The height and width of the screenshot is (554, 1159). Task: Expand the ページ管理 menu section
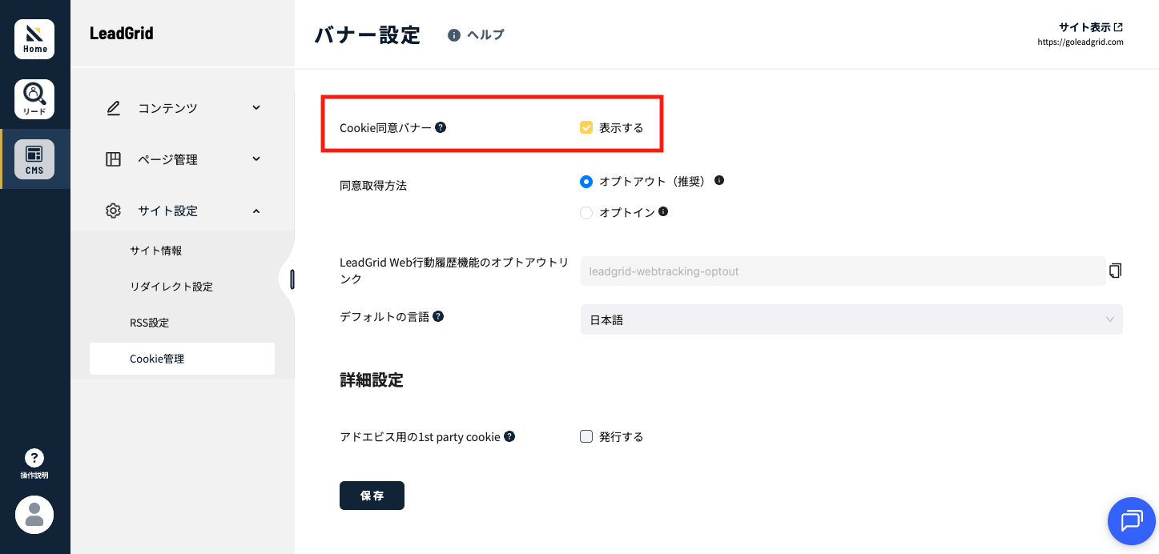183,159
